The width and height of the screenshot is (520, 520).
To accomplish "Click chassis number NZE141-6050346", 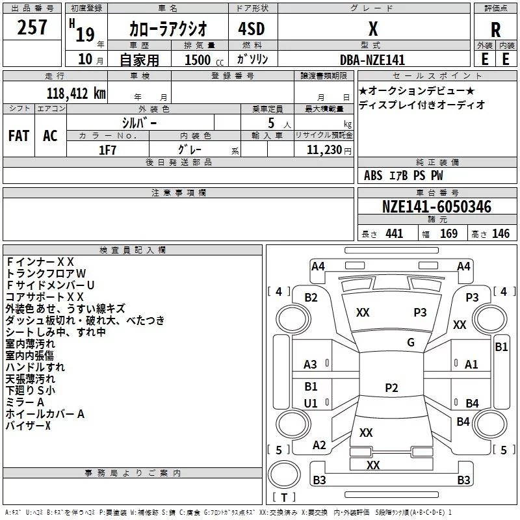I will point(437,207).
